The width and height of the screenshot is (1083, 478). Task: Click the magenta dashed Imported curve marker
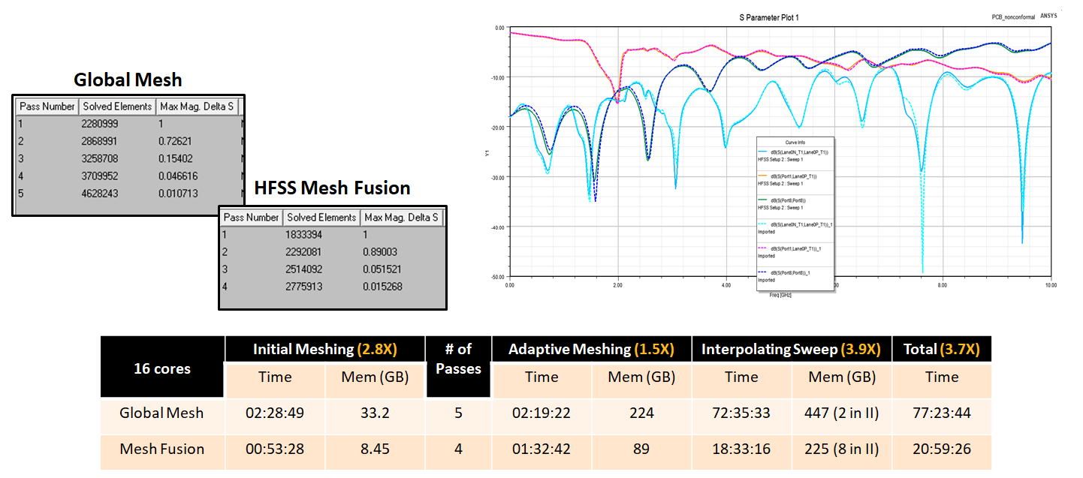[761, 248]
